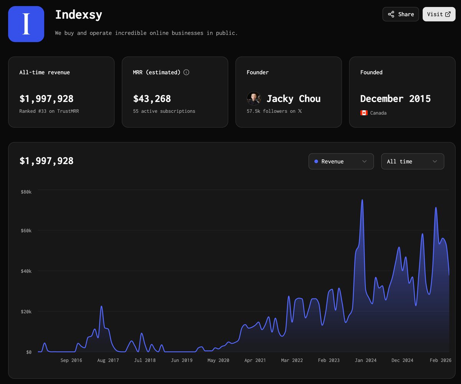
Task: Click the chevron arrow on the Revenue selector
Action: 364,161
